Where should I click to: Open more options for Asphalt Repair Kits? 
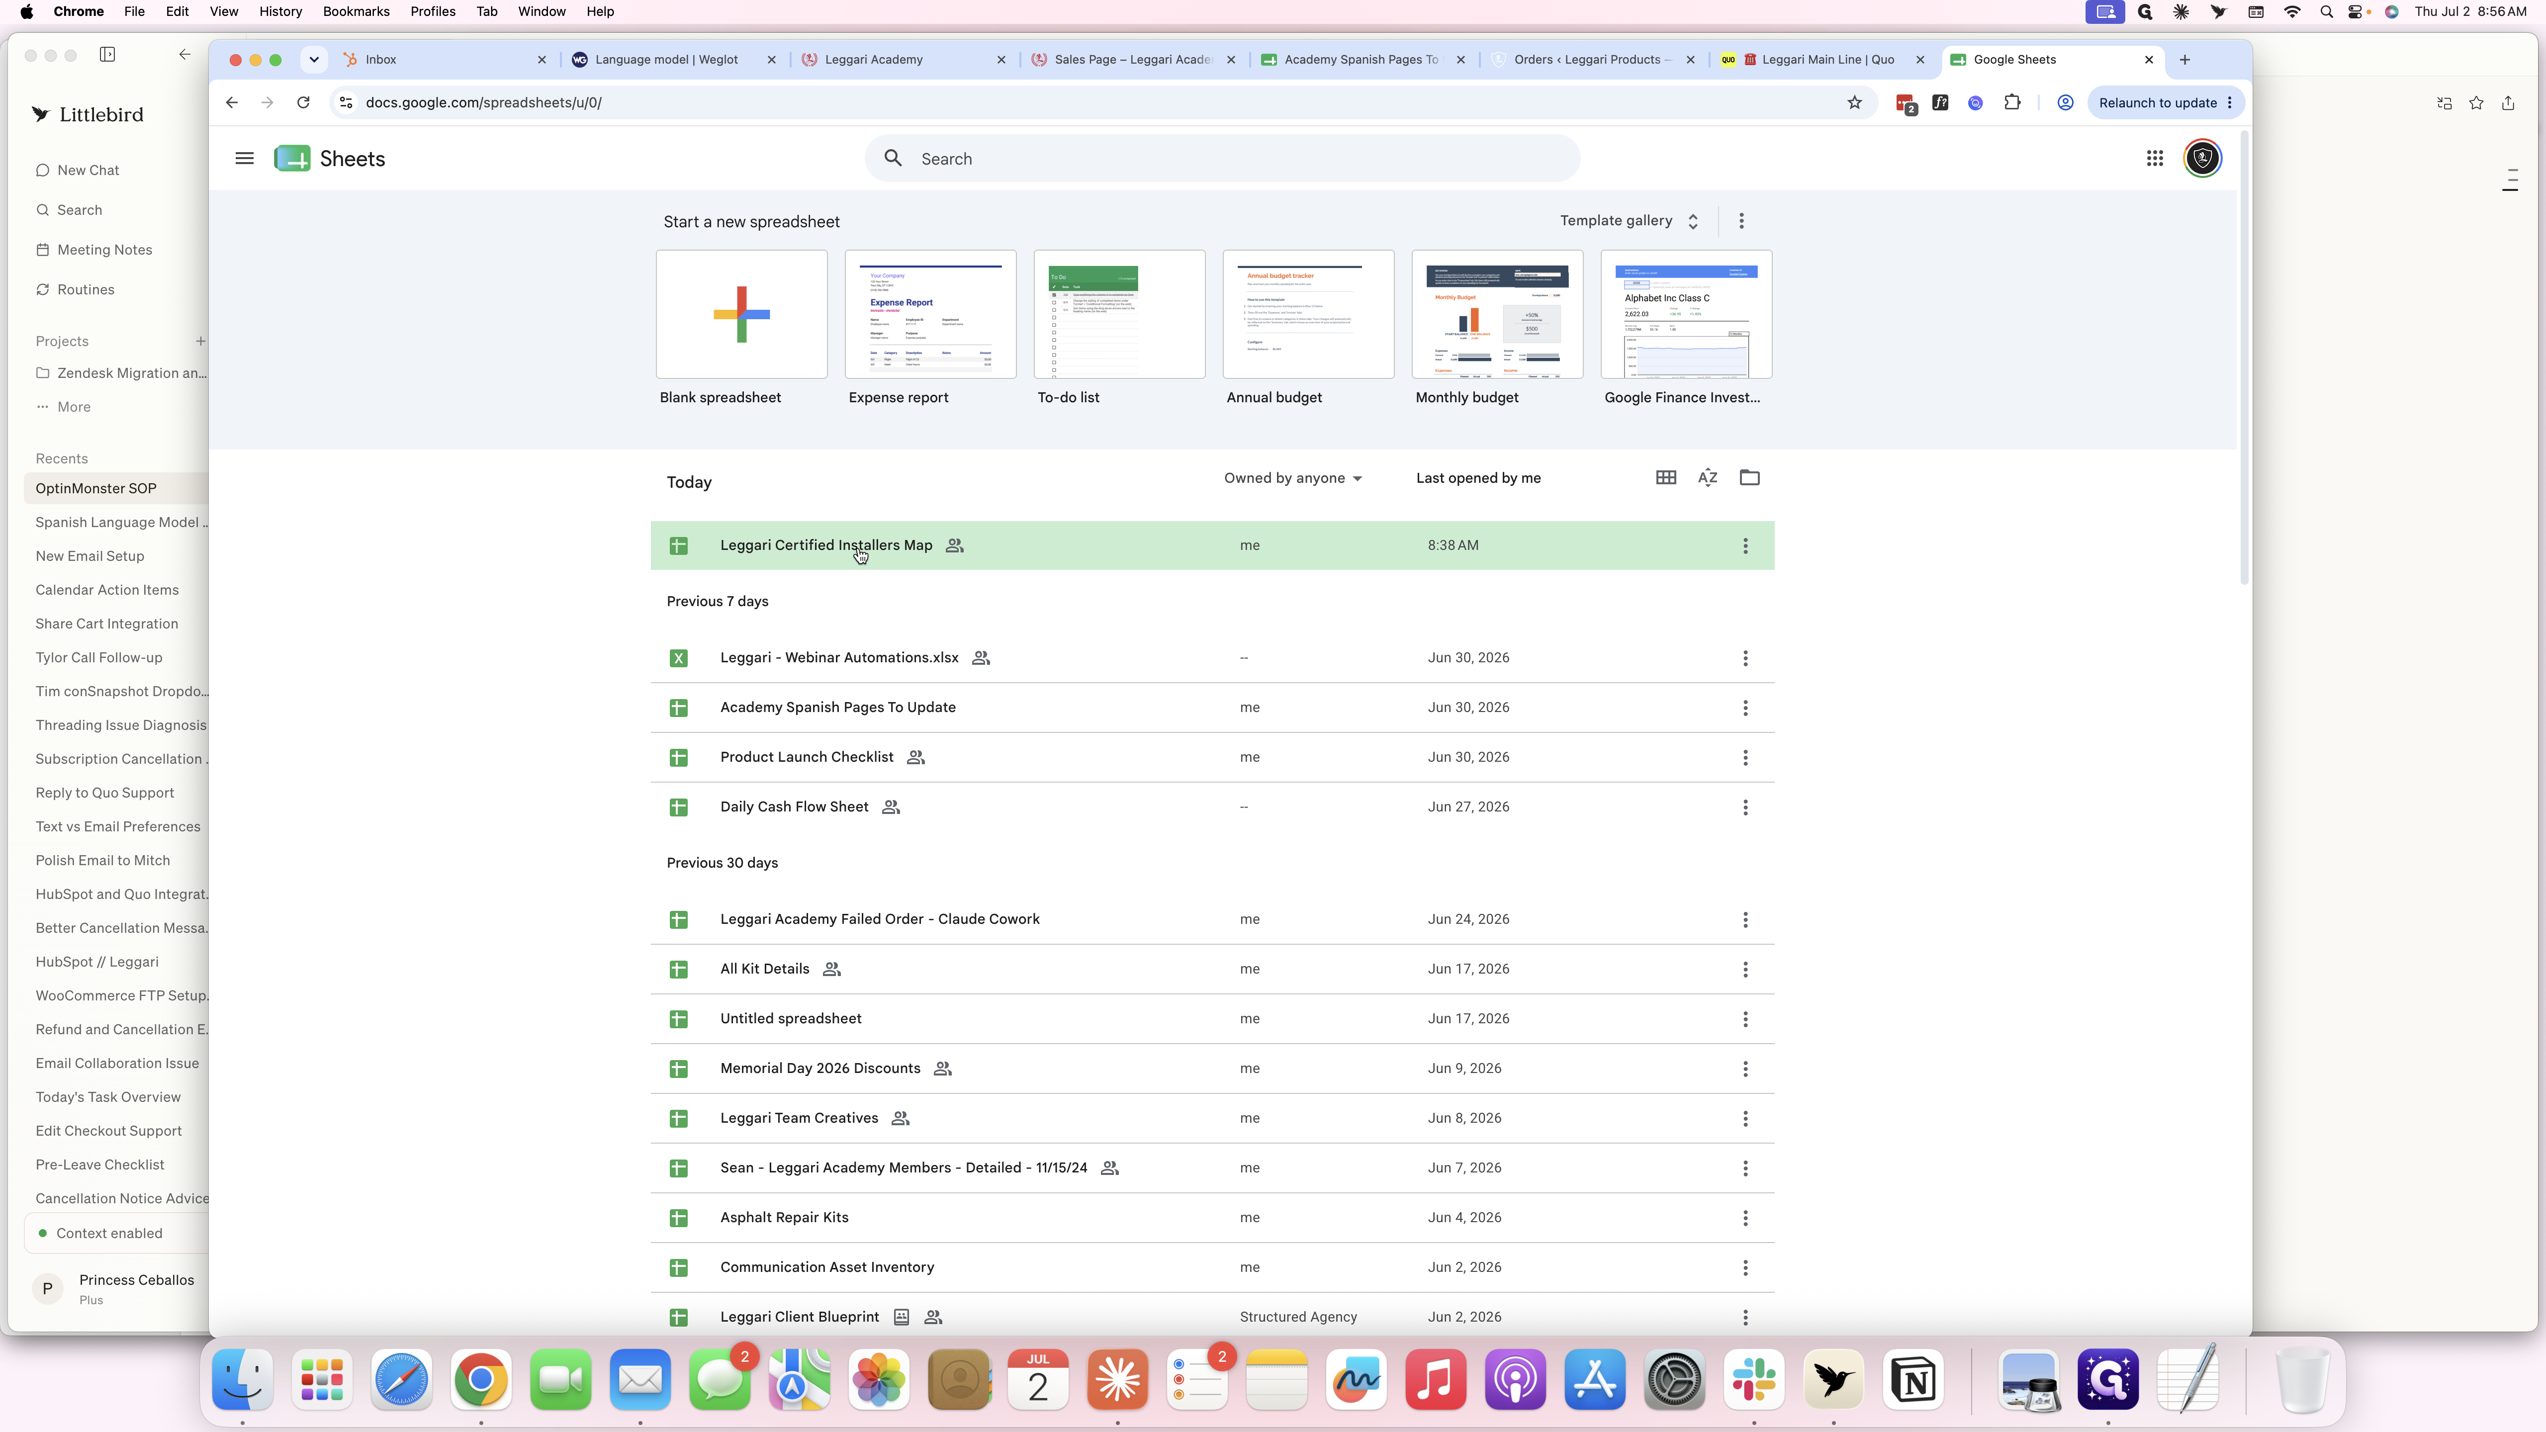point(1745,1218)
